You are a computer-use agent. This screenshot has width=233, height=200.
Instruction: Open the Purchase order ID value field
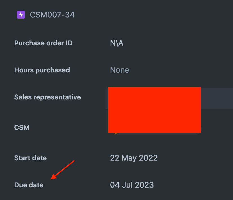(116, 43)
